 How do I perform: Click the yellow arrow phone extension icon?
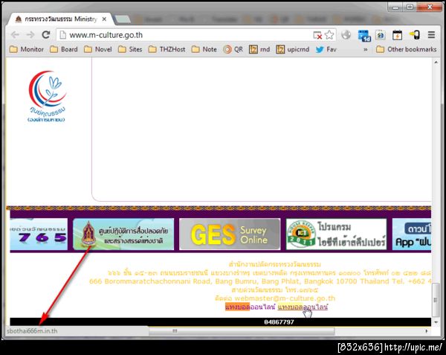[x=414, y=35]
